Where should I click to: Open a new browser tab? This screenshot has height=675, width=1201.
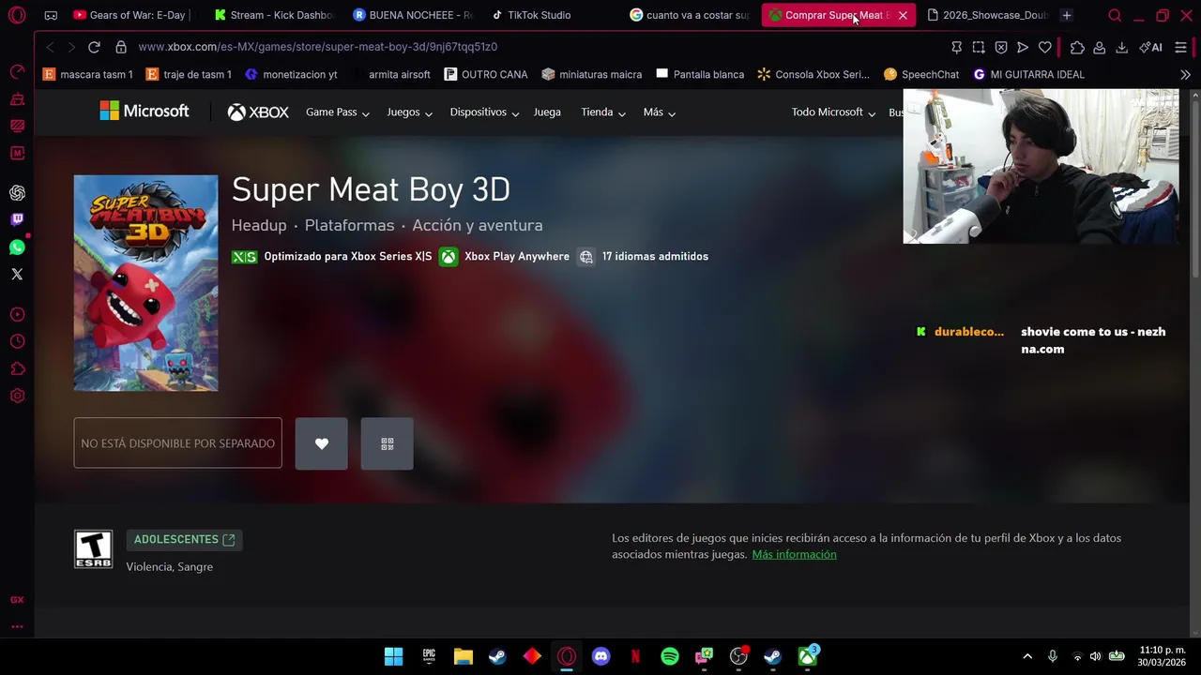click(x=1067, y=15)
